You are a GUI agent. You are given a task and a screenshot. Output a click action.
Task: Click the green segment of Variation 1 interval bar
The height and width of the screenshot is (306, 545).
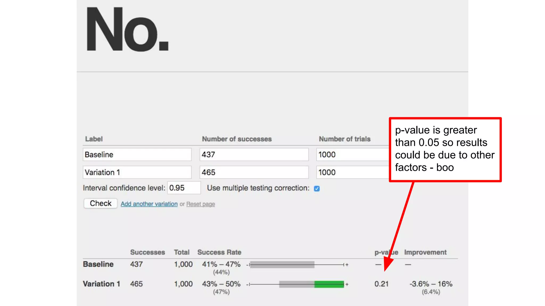click(x=329, y=284)
